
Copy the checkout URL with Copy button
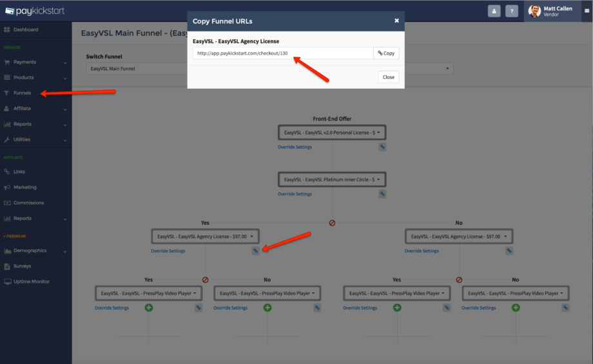(x=386, y=53)
